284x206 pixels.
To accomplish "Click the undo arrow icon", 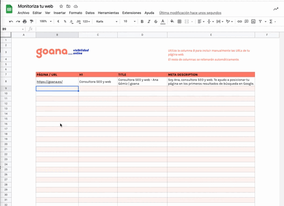I will (x=11, y=21).
